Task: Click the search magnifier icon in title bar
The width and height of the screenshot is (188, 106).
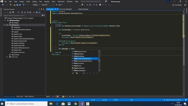Action: click(x=106, y=1)
